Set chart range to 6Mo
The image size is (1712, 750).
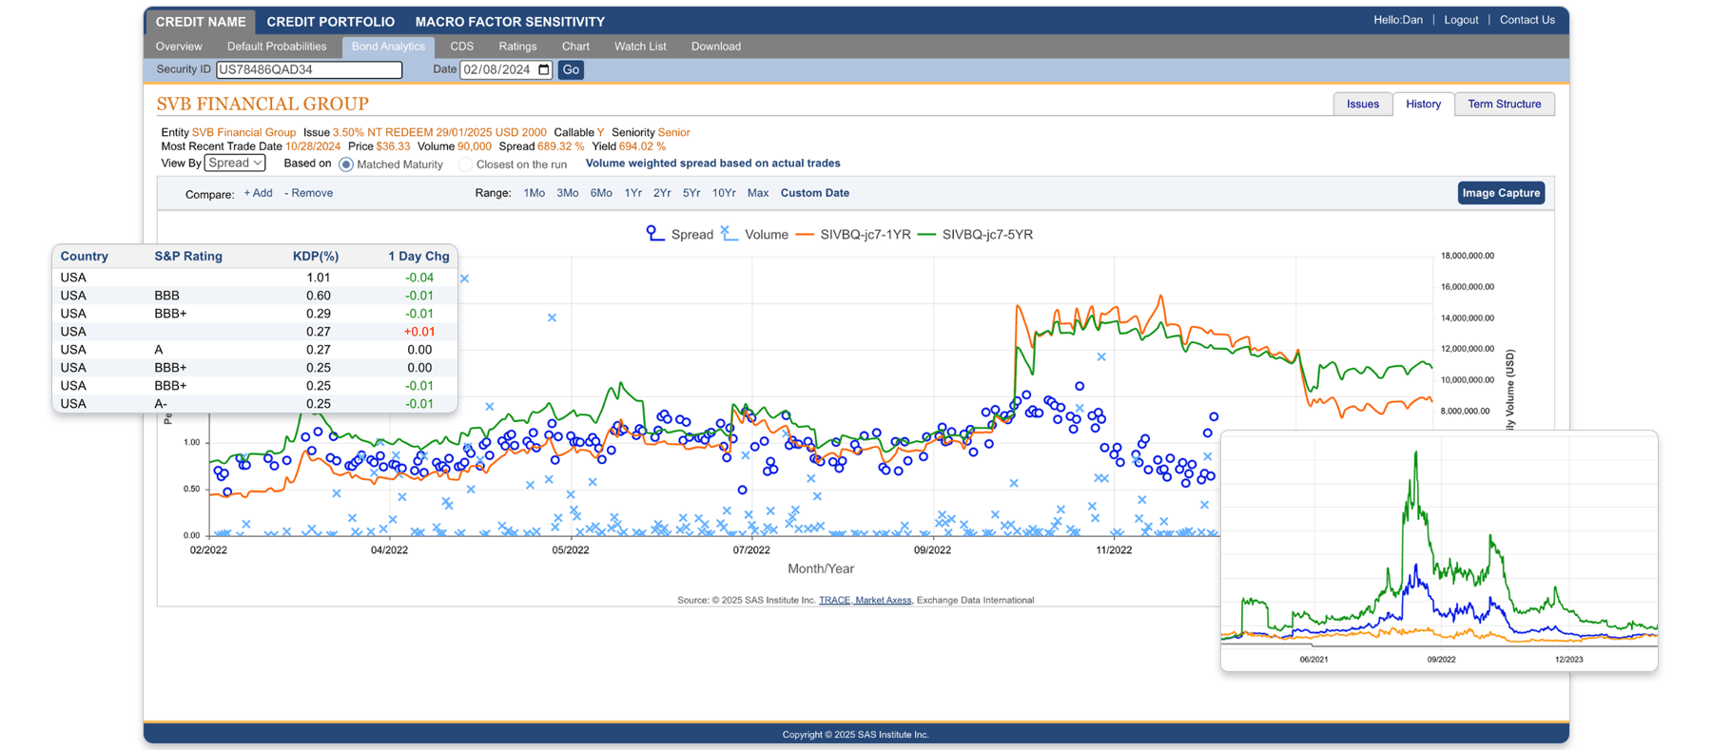[x=601, y=193]
